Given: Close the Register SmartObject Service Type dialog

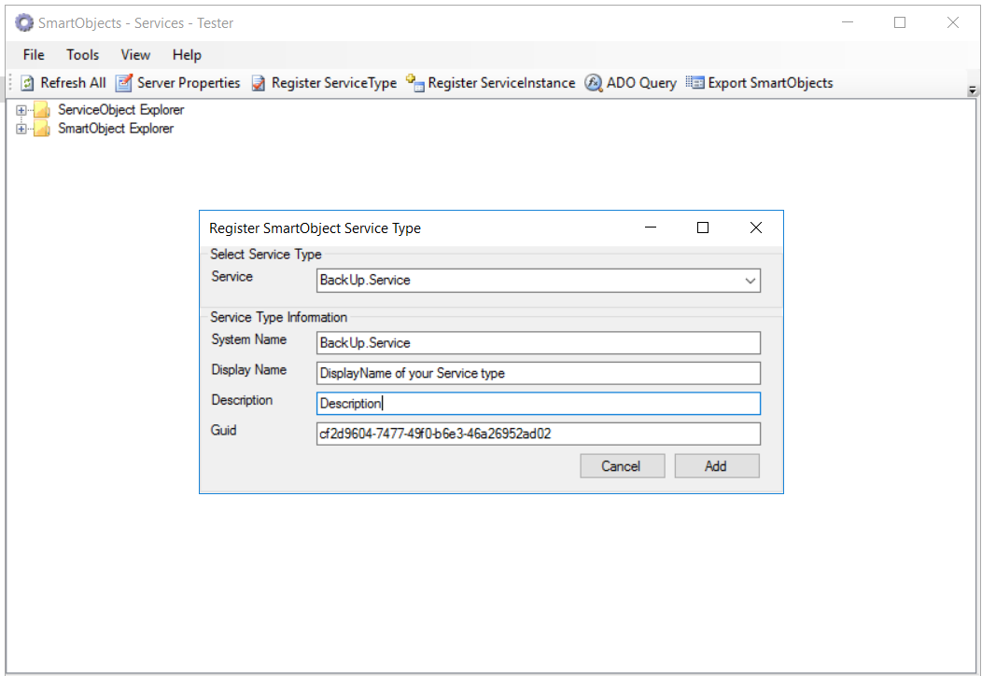Looking at the screenshot, I should [756, 228].
